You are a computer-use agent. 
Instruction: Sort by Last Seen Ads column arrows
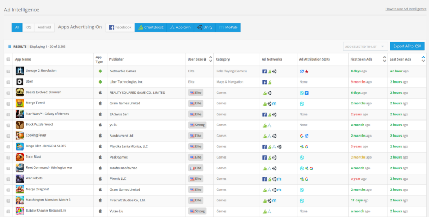423,59
